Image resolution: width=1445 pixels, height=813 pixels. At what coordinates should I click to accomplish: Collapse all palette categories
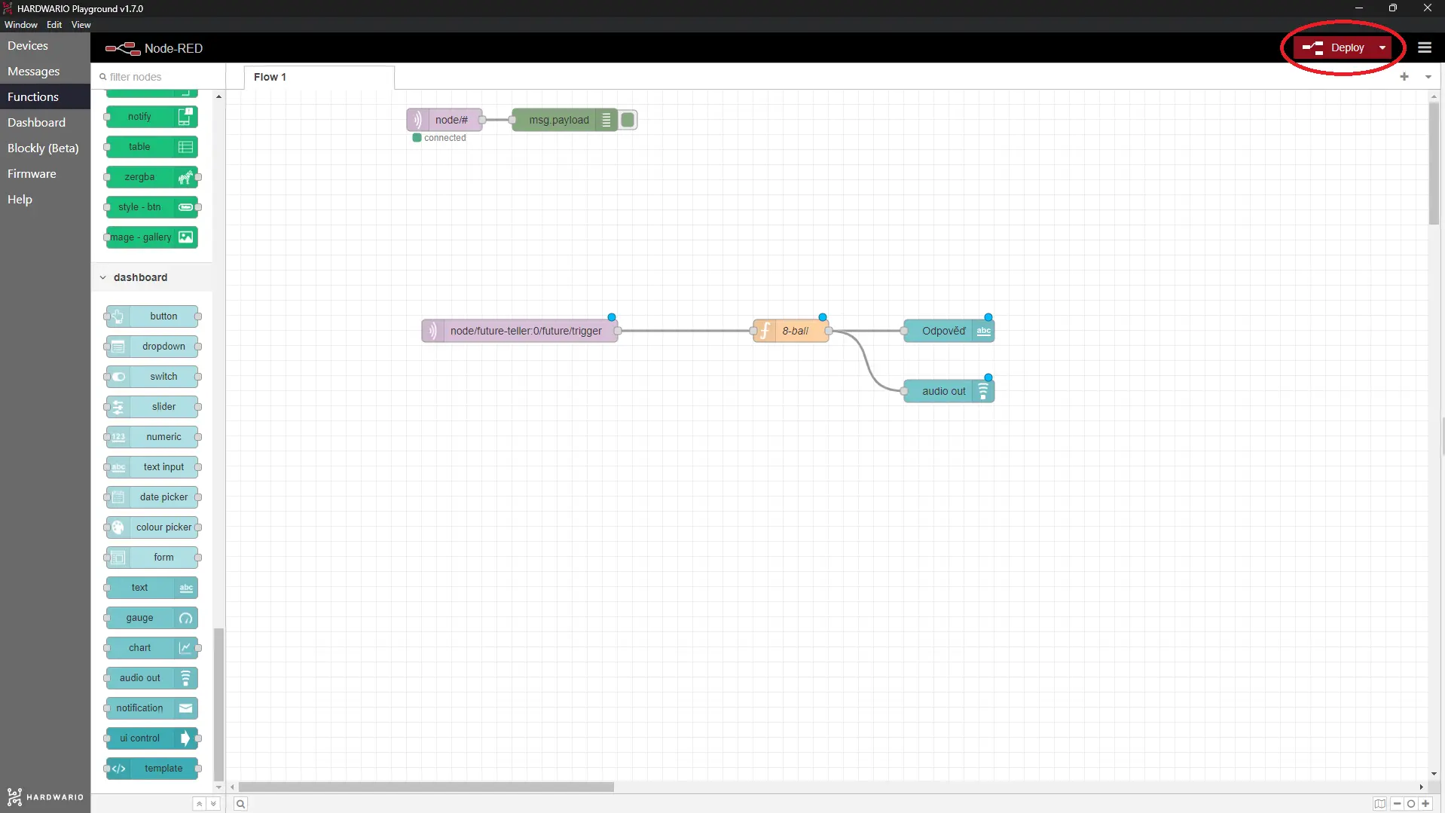(199, 804)
